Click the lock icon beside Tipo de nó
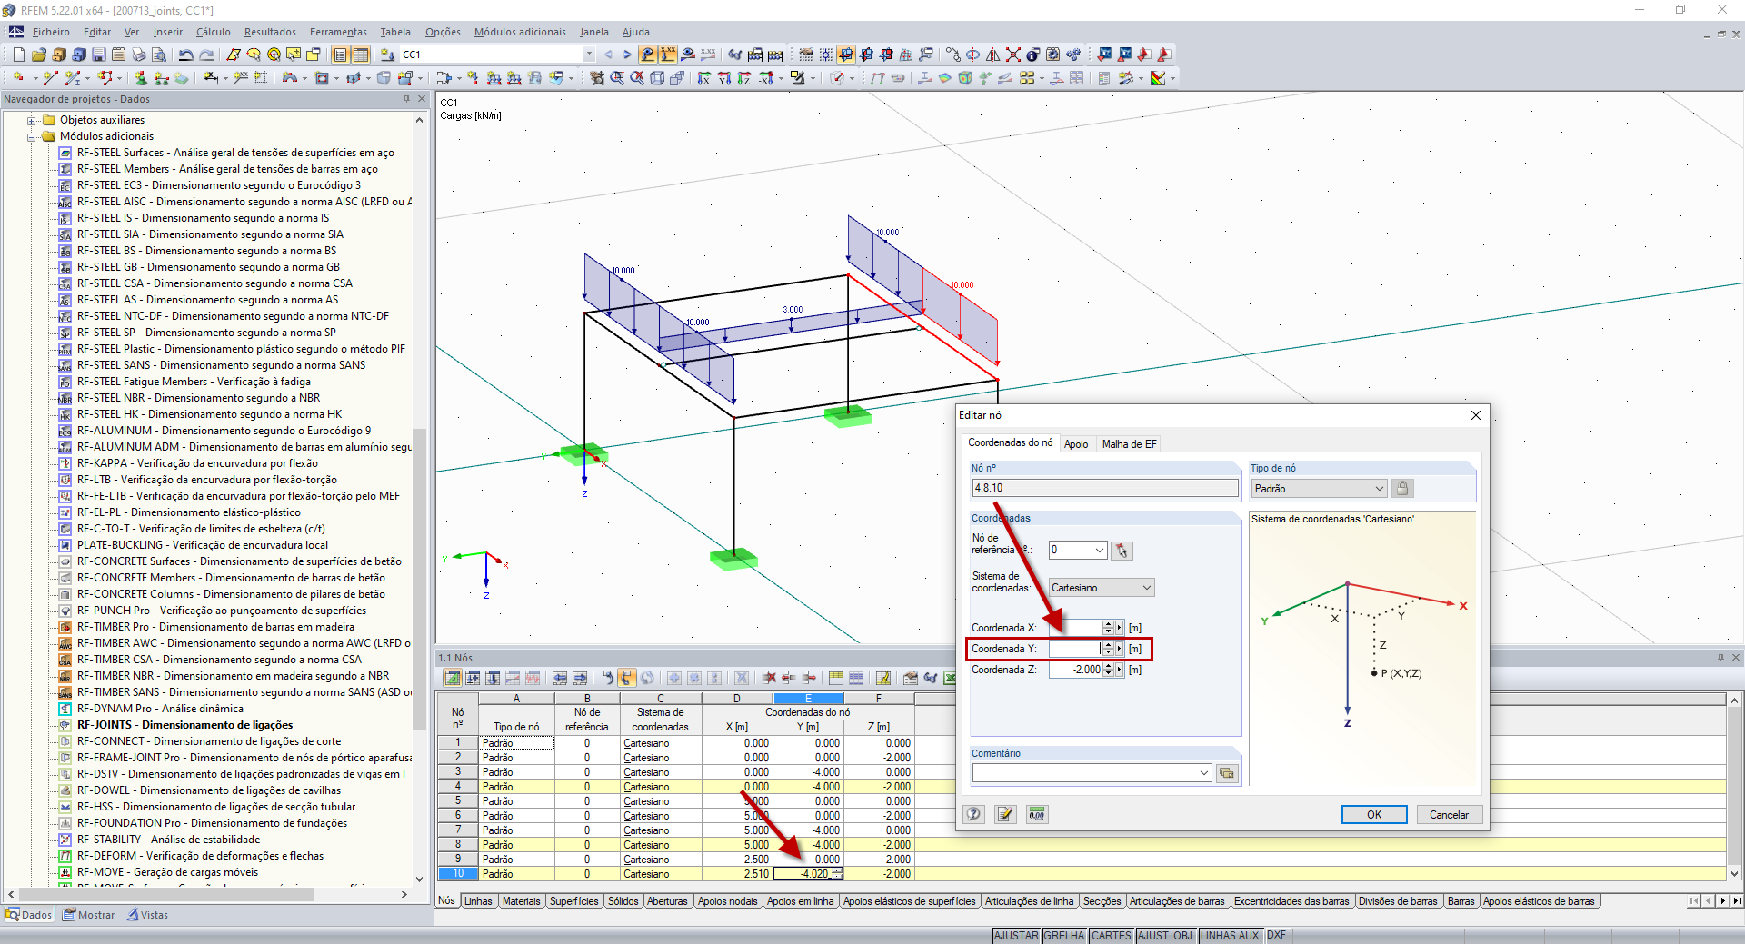The width and height of the screenshot is (1745, 944). coord(1402,489)
